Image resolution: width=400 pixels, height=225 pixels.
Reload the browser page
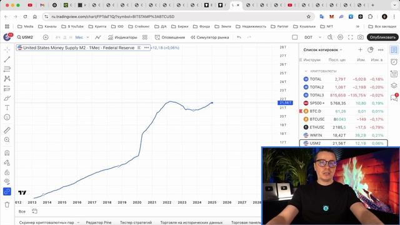point(25,17)
